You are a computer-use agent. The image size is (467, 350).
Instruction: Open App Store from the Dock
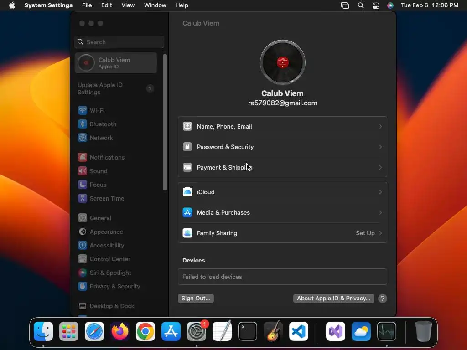point(171,331)
